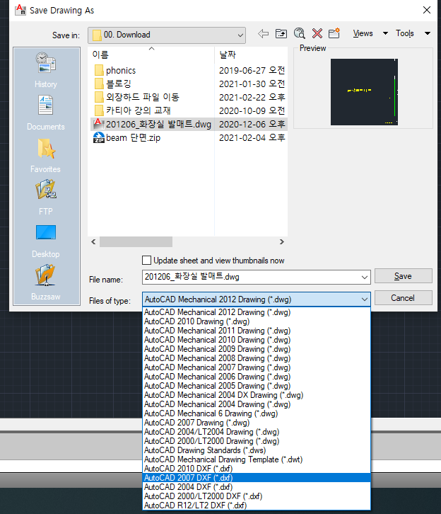Select the 카티아 강의 교재 folder
The height and width of the screenshot is (514, 441).
coord(132,110)
